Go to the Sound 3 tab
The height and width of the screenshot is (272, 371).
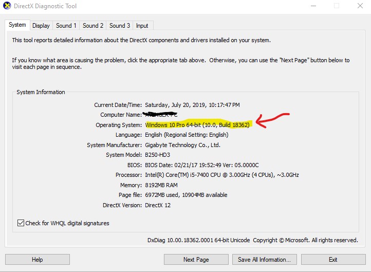tap(120, 26)
